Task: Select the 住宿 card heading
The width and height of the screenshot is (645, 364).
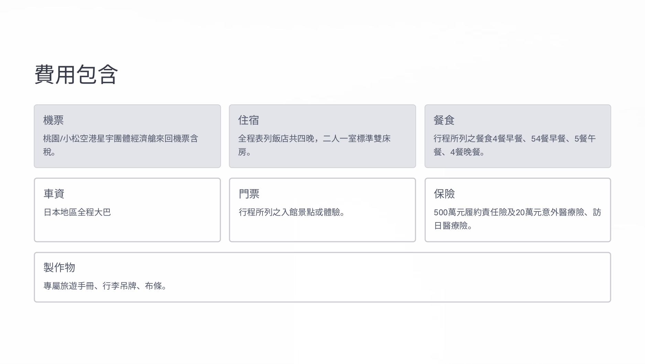Action: 248,120
